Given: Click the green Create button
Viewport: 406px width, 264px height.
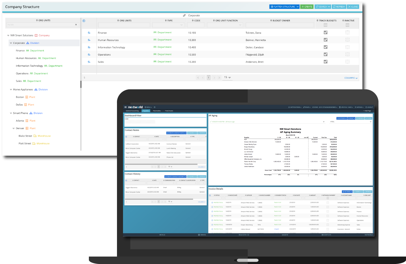Looking at the screenshot, I should 307,7.
